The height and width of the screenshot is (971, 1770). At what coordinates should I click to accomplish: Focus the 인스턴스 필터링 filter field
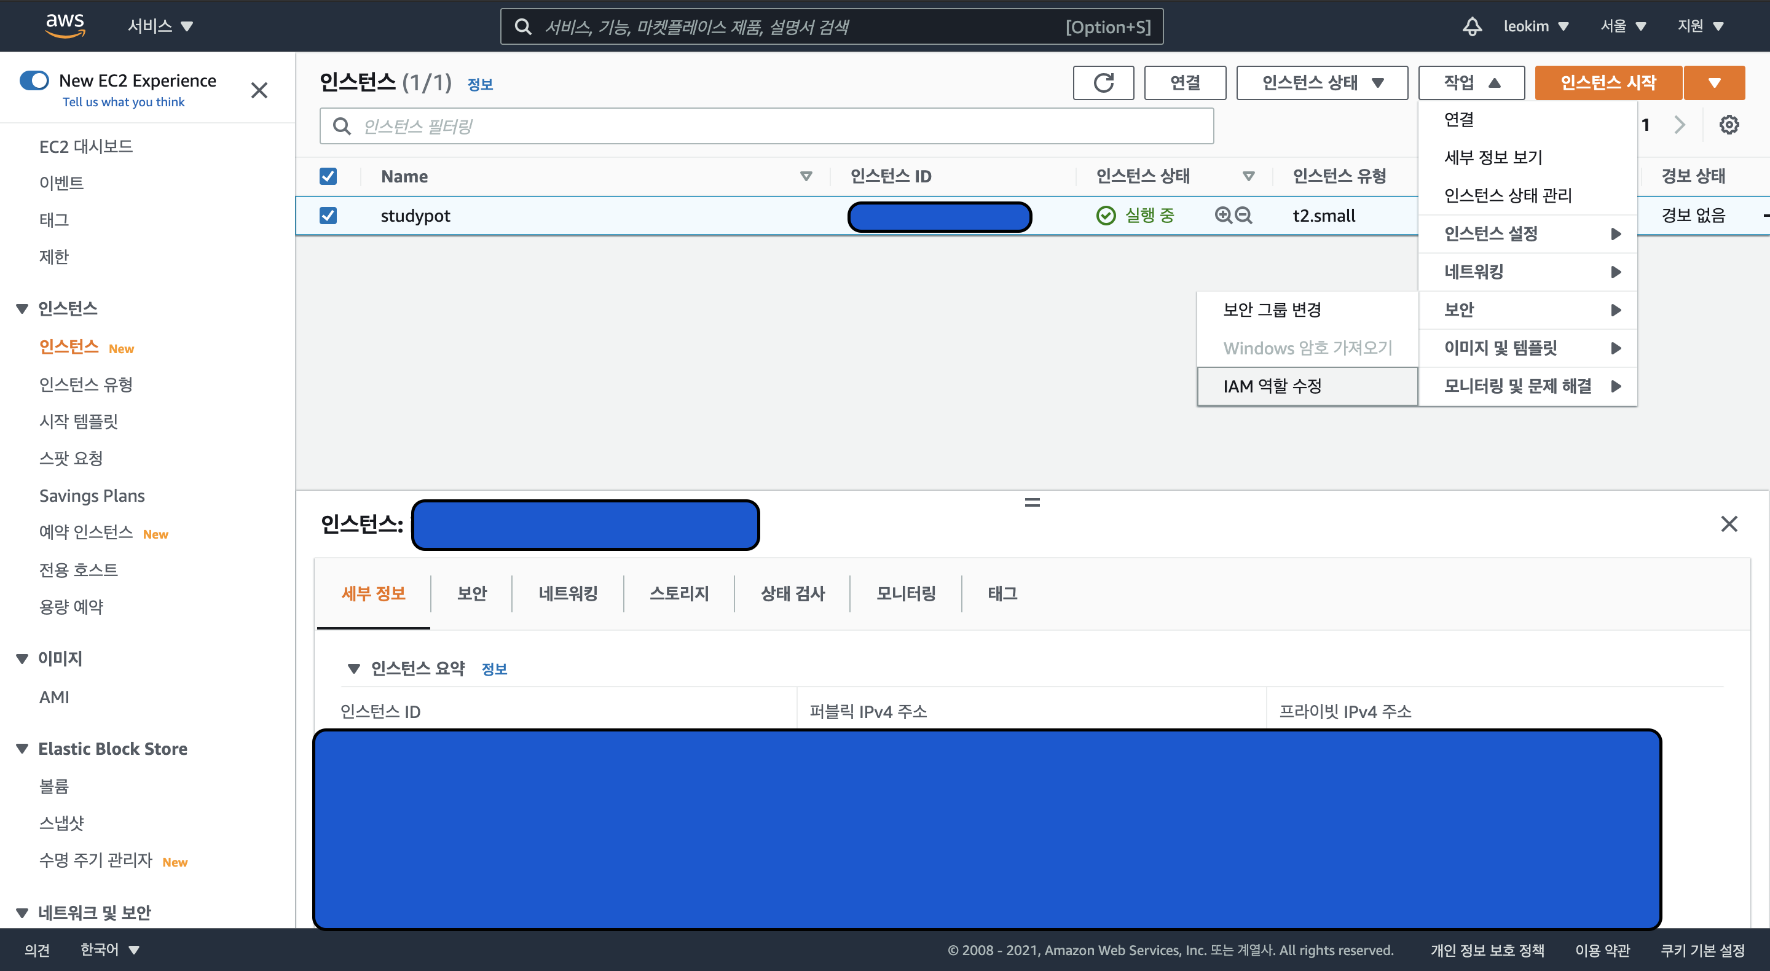tap(766, 126)
